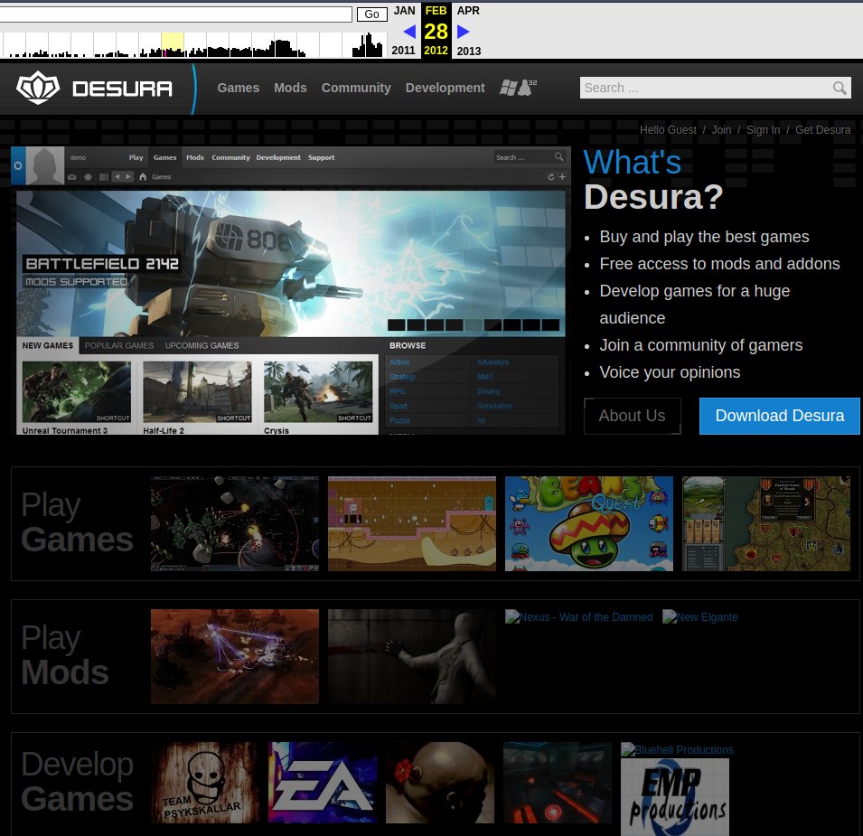The width and height of the screenshot is (863, 836).
Task: Select APR 2013 in Wayback timeline
Action: [x=468, y=30]
